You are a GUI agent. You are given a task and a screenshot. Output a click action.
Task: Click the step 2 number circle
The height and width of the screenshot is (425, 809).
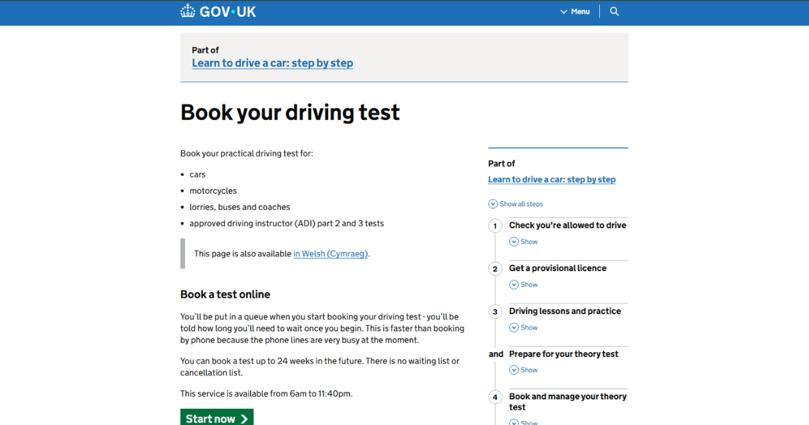tap(495, 268)
